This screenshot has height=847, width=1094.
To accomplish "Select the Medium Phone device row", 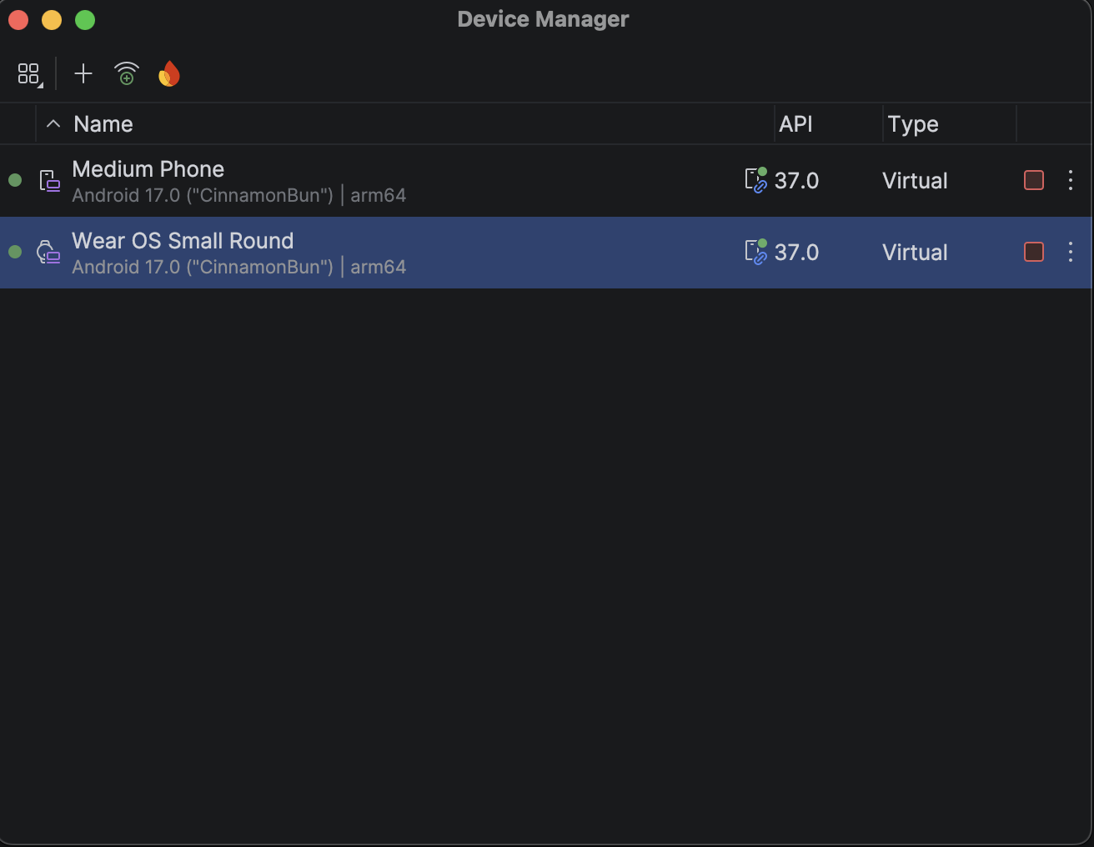I will (x=546, y=181).
